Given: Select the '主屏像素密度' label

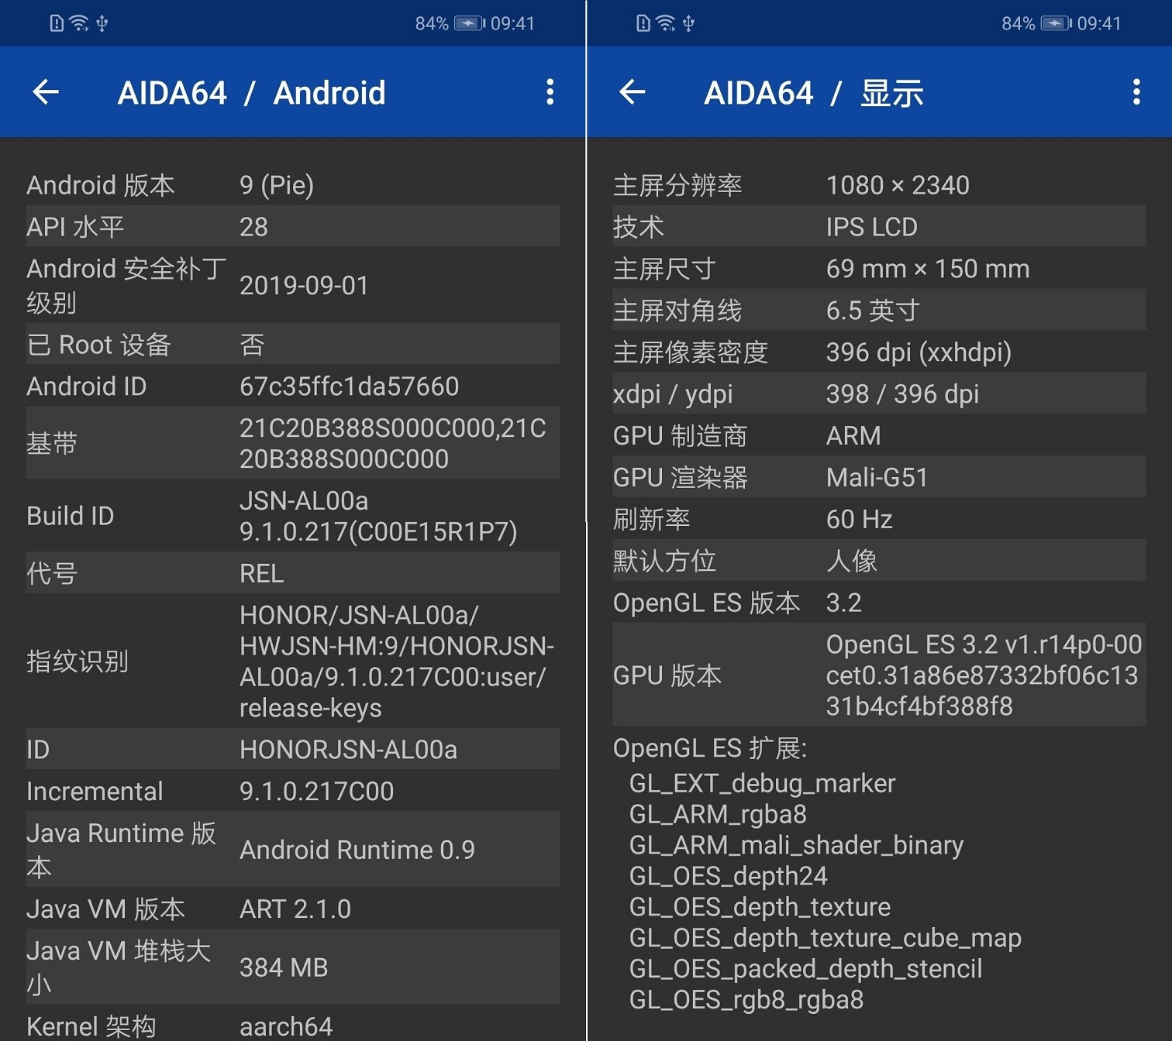Looking at the screenshot, I should coord(691,352).
